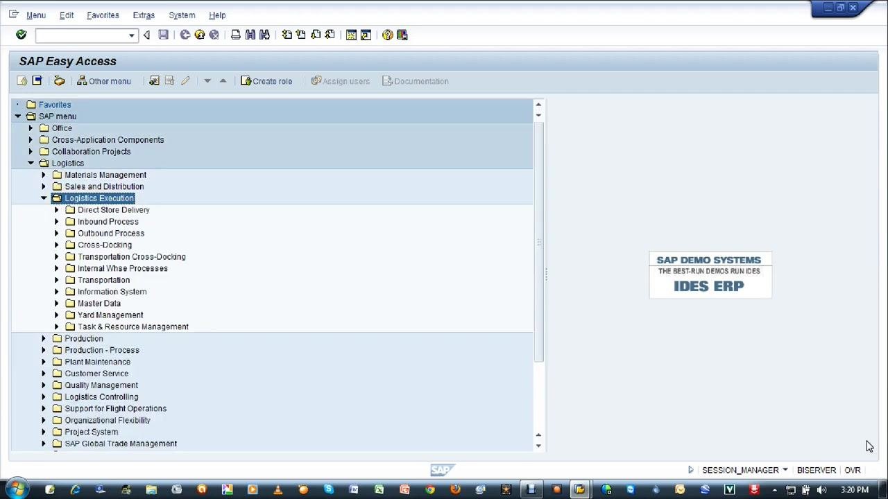Click the User menu icon
Viewport: 888px width, 499px height.
22,81
